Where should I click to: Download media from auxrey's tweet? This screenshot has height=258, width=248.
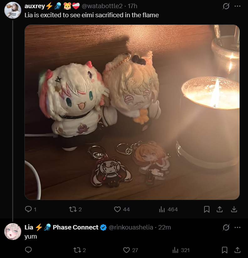(234, 209)
